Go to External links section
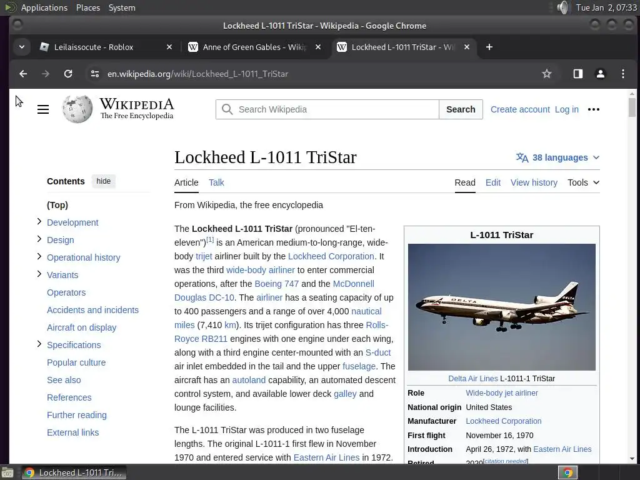Image resolution: width=640 pixels, height=480 pixels. (72, 432)
